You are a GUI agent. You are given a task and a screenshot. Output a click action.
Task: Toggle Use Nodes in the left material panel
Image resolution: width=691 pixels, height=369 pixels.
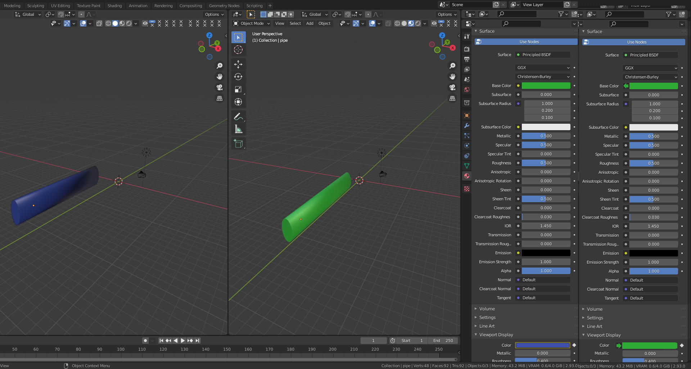tap(526, 42)
